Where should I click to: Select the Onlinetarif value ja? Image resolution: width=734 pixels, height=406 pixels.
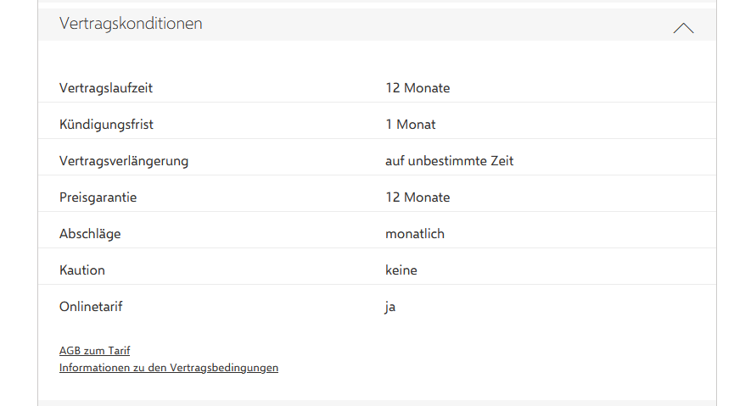pyautogui.click(x=390, y=307)
